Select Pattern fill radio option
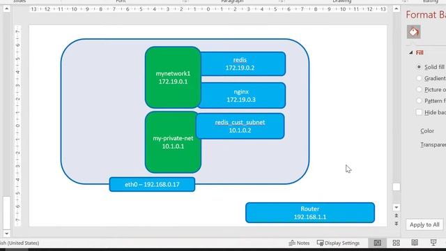 pos(419,100)
